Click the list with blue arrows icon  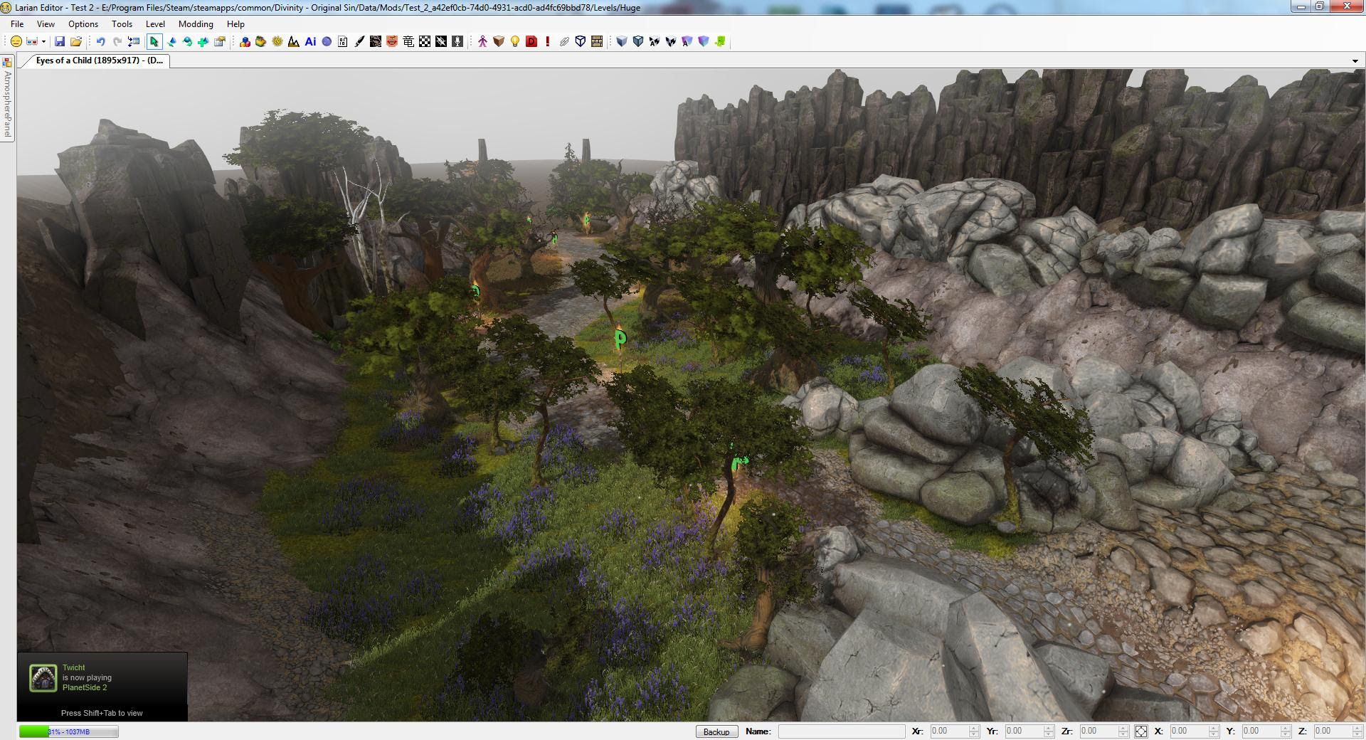pyautogui.click(x=134, y=42)
